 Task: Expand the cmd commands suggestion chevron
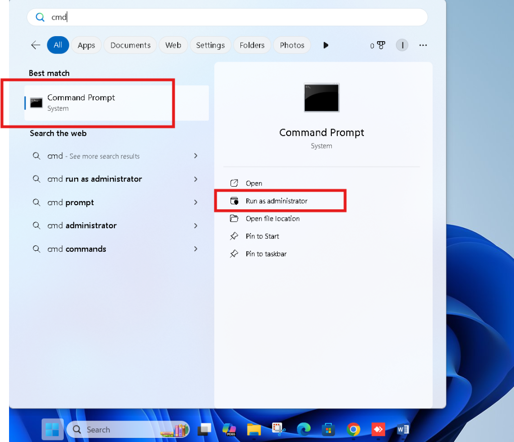[195, 249]
